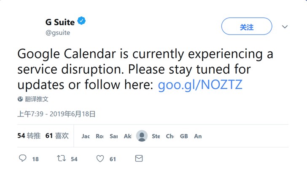
Task: Open the @gsuite handle profile
Action: coord(58,32)
